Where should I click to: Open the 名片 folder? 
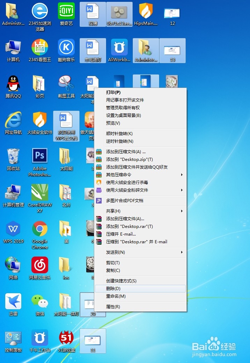[x=66, y=196]
